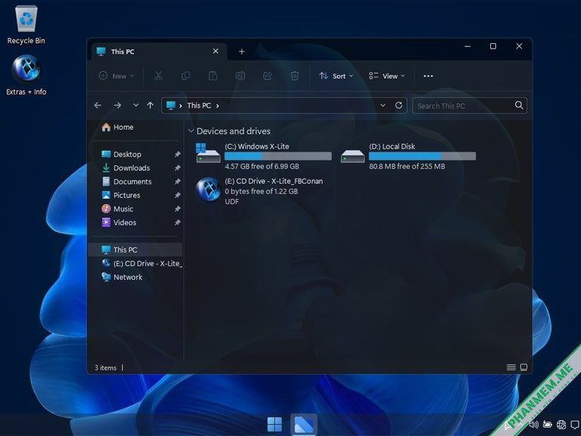Click the network globe tray icon
Screen dimensions: 581x436
[x=561, y=424]
